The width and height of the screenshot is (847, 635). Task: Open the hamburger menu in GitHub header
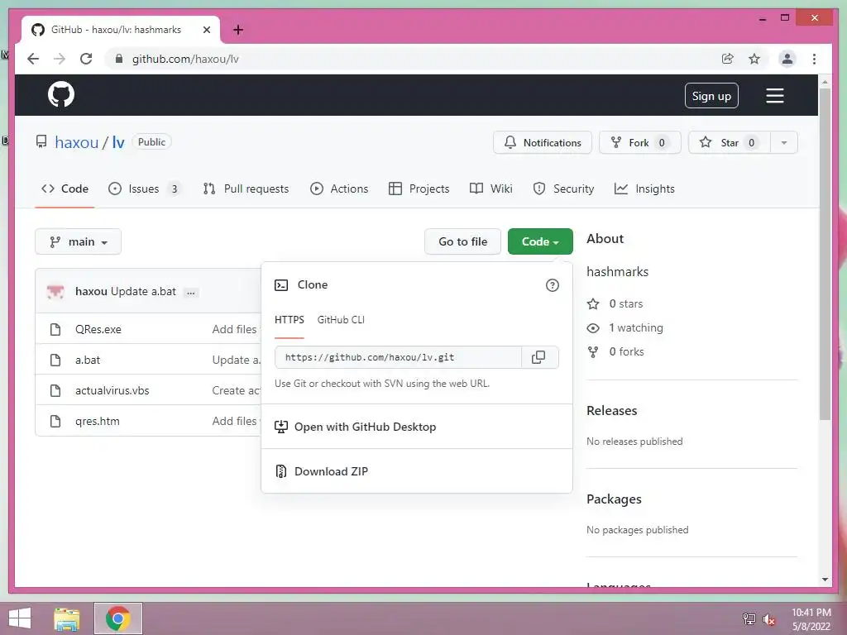click(774, 96)
